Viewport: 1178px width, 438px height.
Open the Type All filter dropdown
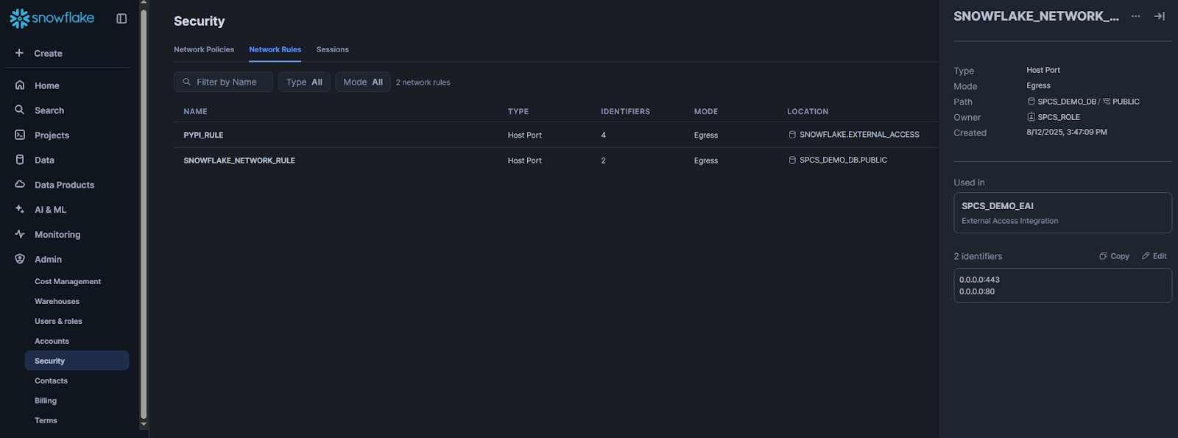[304, 82]
